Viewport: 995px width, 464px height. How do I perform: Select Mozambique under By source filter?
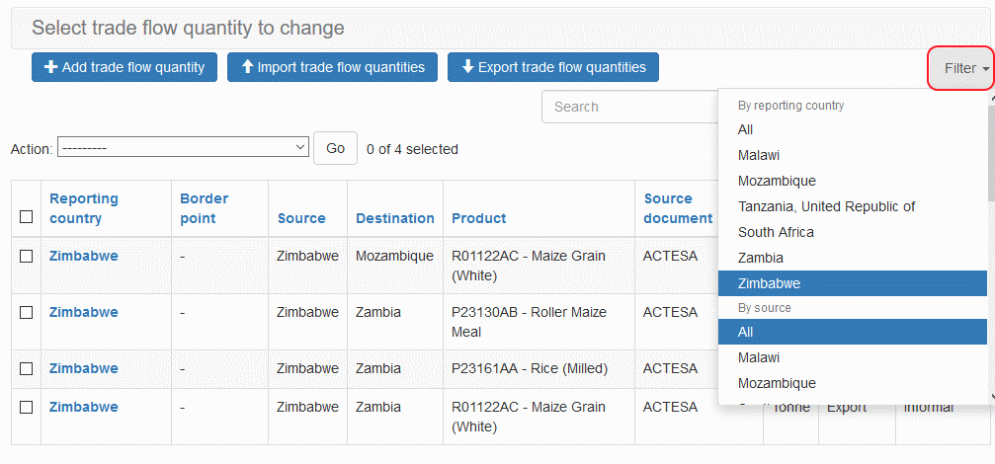point(777,383)
